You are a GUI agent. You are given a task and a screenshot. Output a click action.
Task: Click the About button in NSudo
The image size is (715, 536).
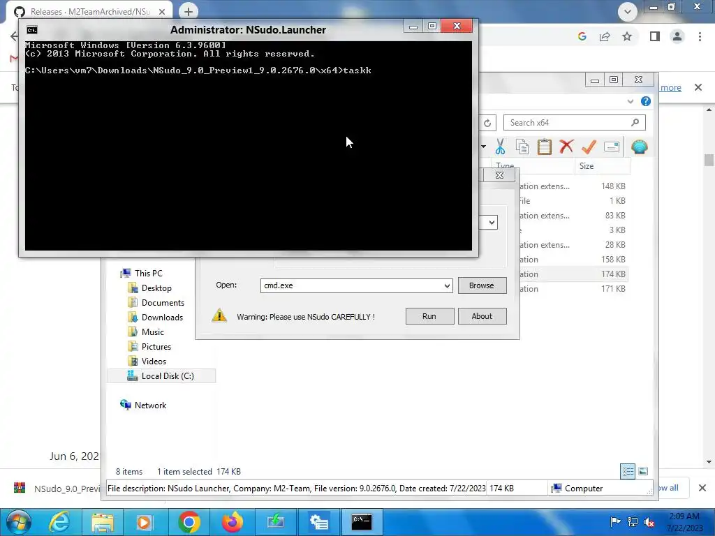click(x=482, y=316)
